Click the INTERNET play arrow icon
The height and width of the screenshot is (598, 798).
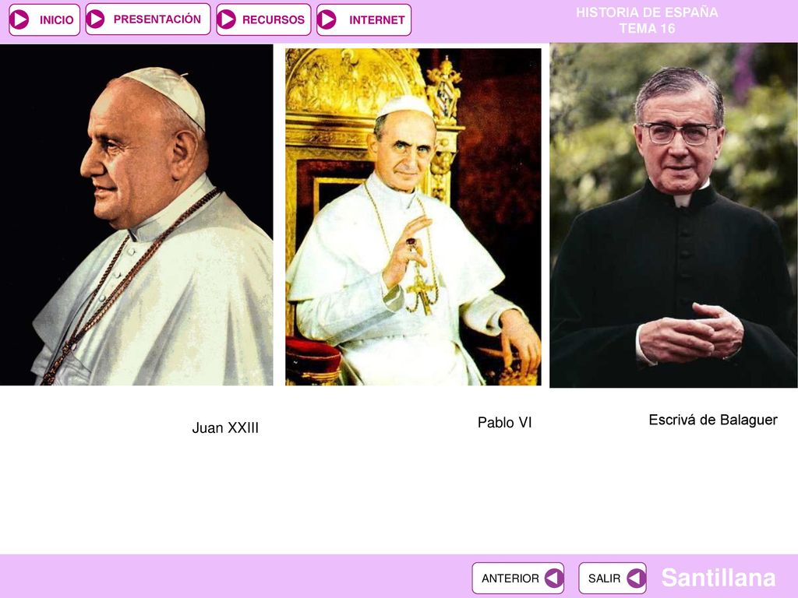pyautogui.click(x=327, y=19)
